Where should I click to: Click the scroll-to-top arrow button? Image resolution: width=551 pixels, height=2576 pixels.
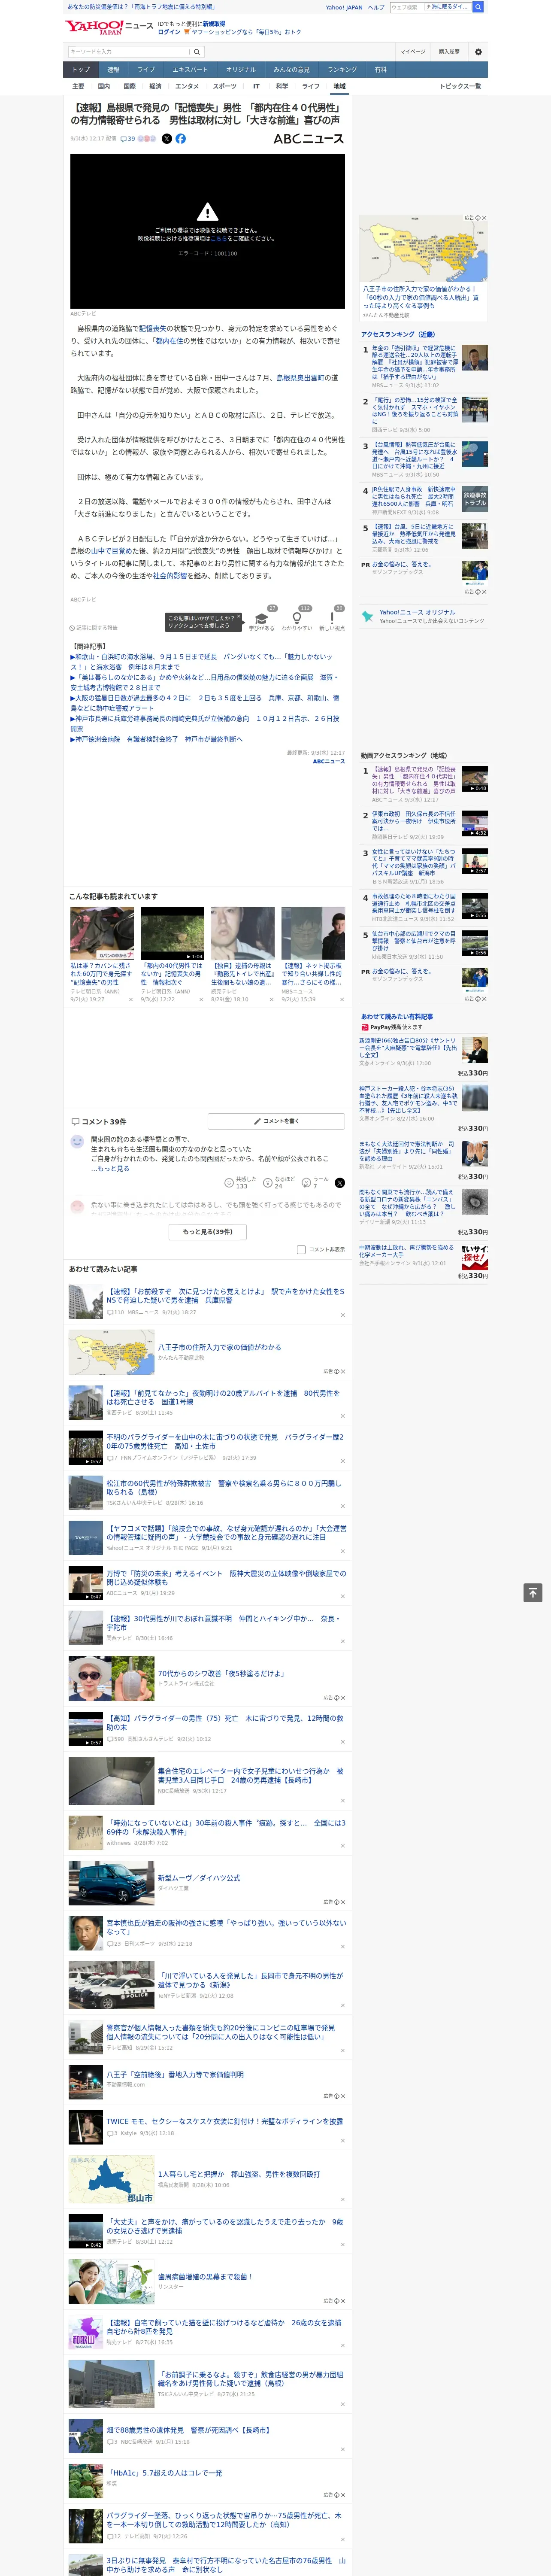coord(533,1593)
